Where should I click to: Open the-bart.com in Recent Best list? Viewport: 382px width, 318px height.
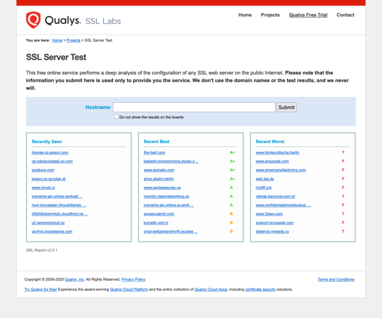click(x=154, y=152)
